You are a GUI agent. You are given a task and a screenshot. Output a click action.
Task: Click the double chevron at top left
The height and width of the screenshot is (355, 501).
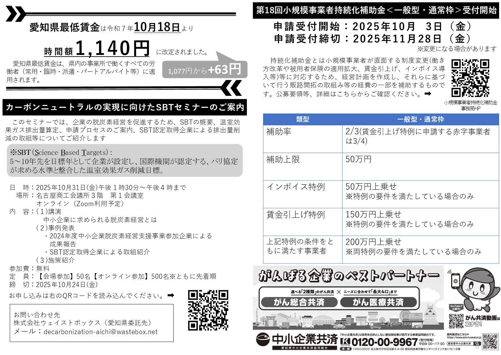click(15, 14)
